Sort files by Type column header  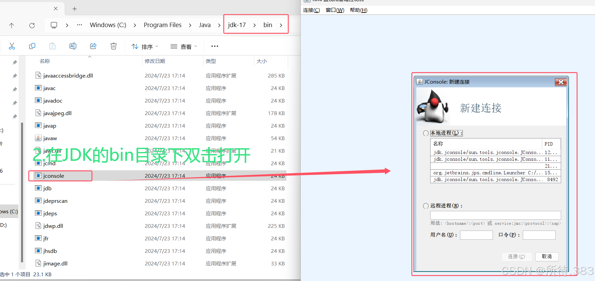click(211, 61)
